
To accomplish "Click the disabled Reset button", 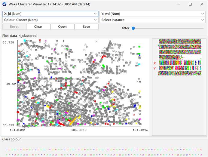I will coord(14,27).
